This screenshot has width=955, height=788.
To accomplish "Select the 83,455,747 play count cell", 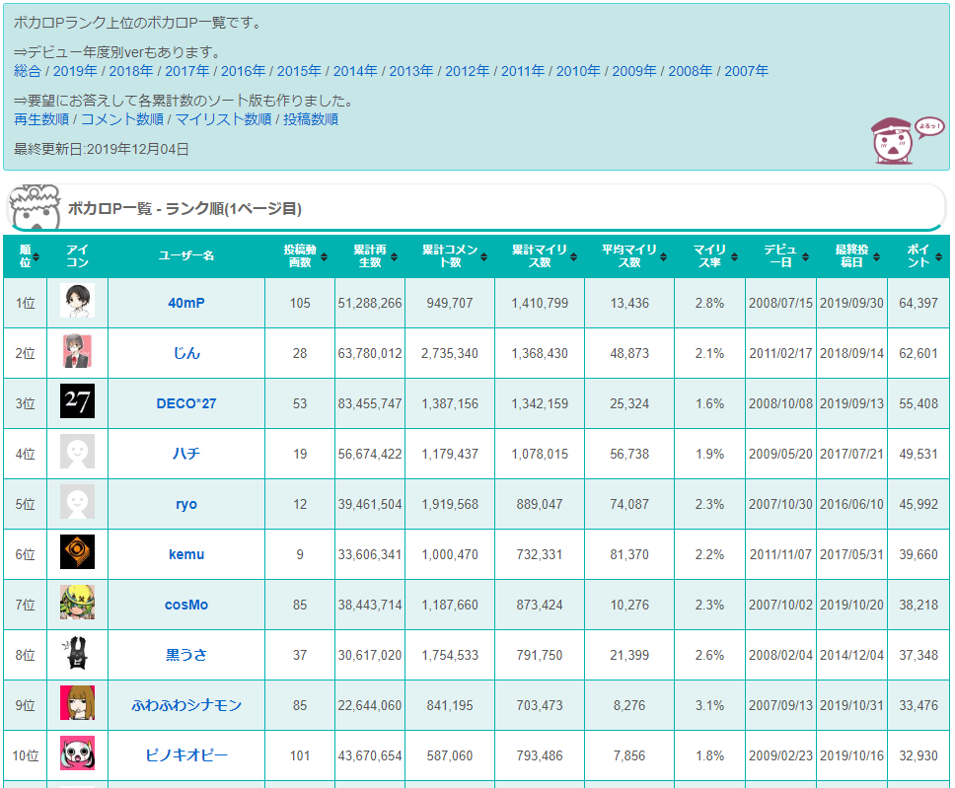I will pyautogui.click(x=370, y=403).
